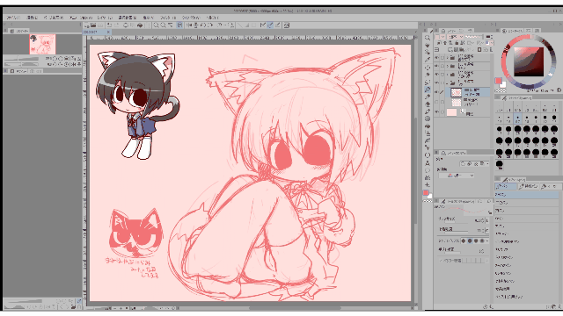This screenshot has height=316, width=563.
Task: Hide the topmost layer folder via eye icon
Action: (x=437, y=57)
